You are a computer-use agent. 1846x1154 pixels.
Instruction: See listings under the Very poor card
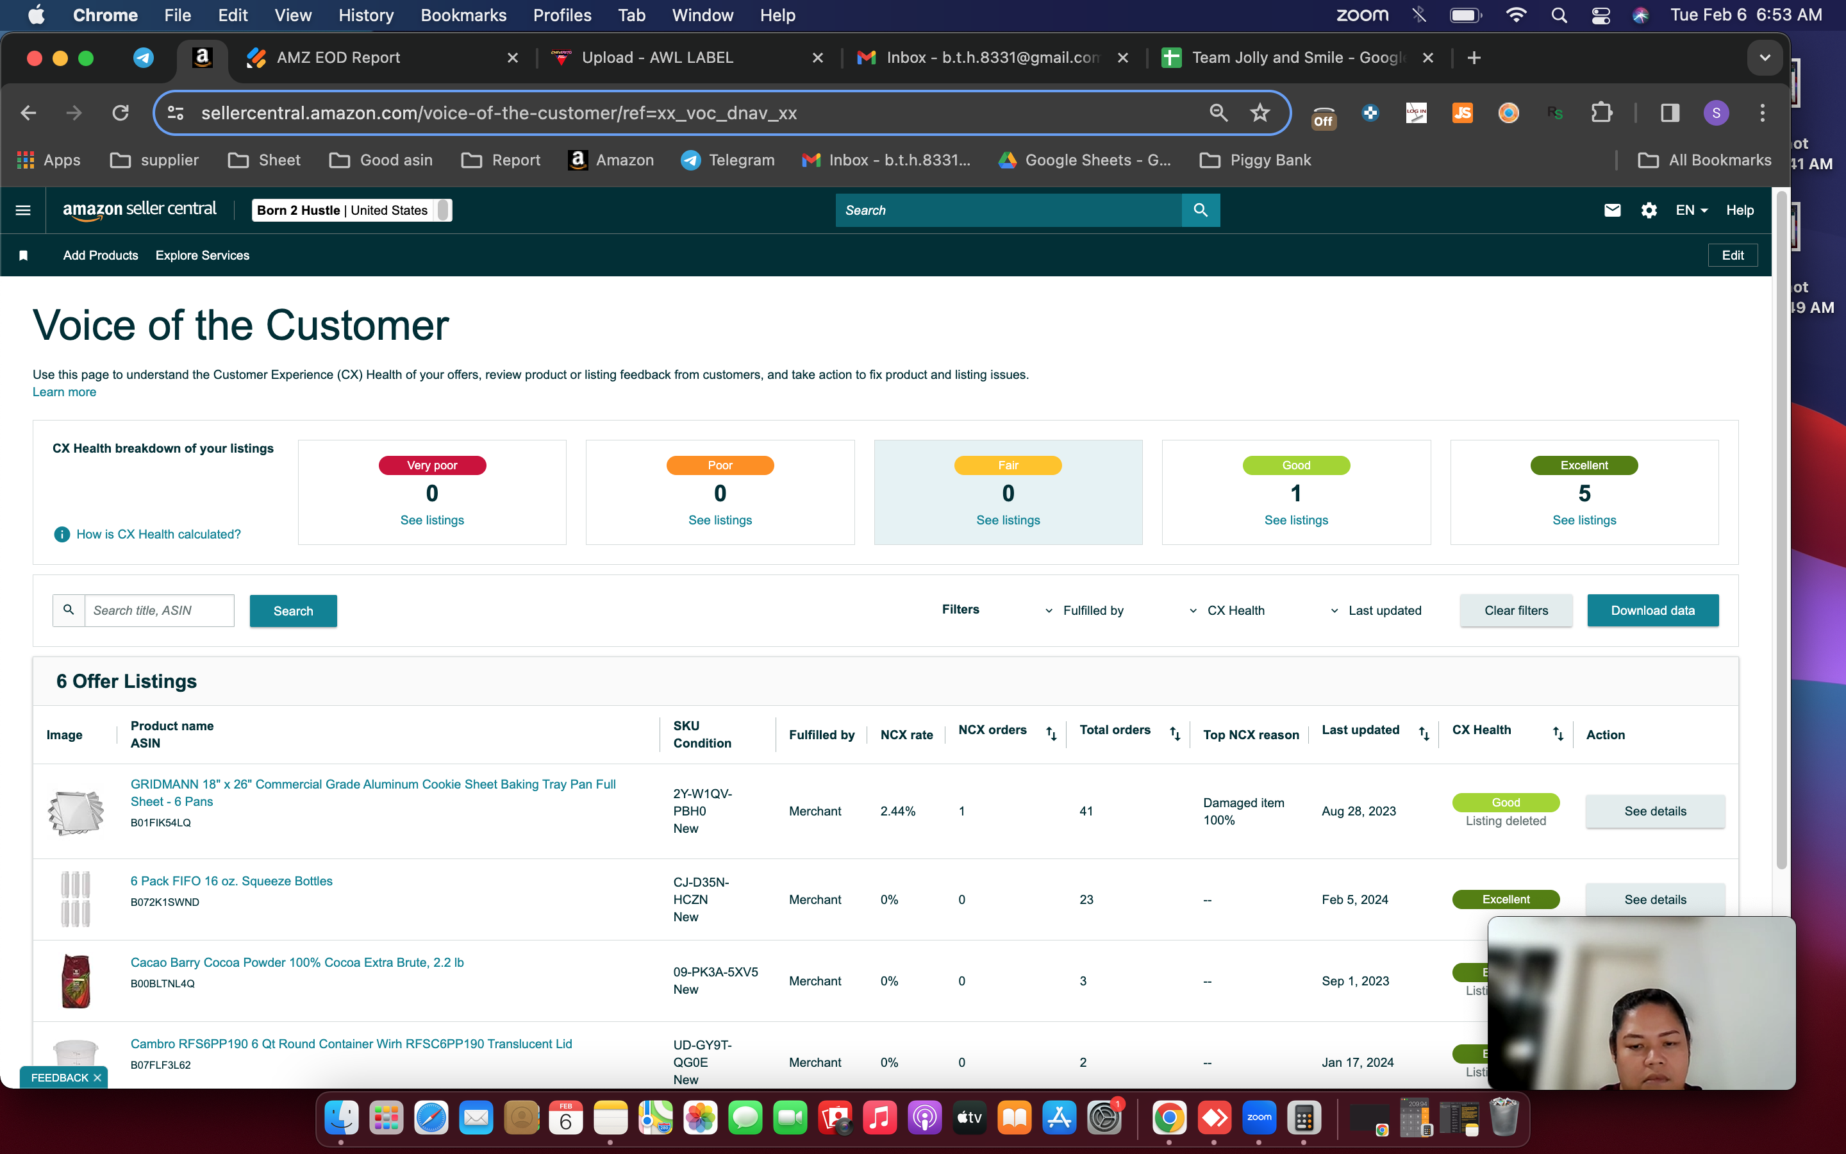point(432,521)
